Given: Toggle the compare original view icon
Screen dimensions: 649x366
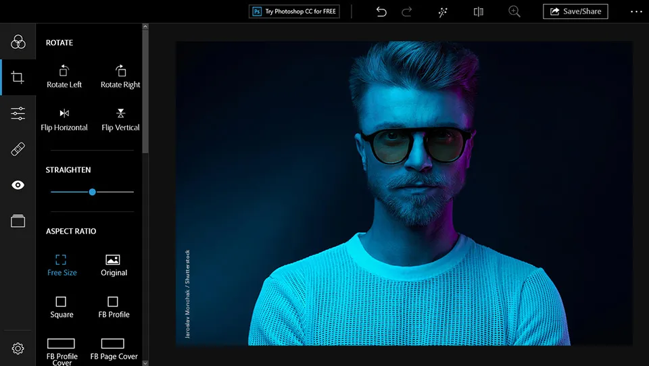Looking at the screenshot, I should click(479, 11).
